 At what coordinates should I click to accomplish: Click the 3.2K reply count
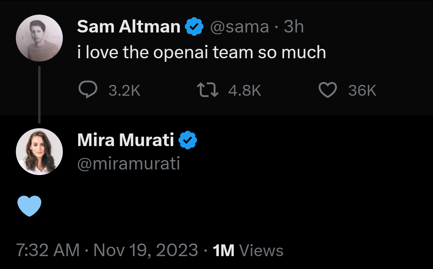pyautogui.click(x=124, y=90)
